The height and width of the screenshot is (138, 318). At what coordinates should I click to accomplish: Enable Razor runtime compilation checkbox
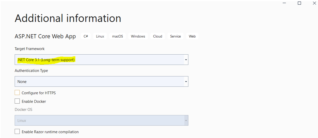(17, 132)
